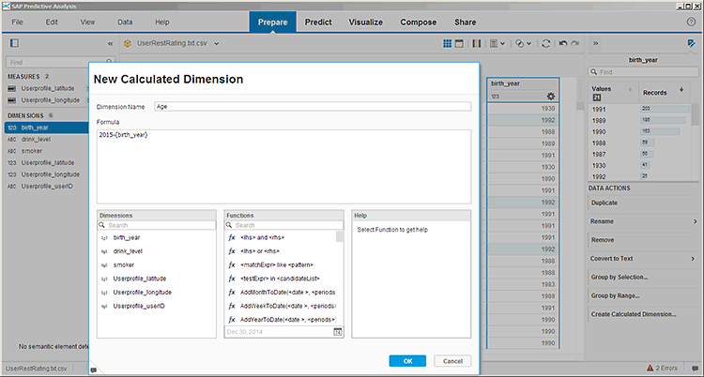
Task: Switch to facets view icon
Action: click(x=459, y=43)
